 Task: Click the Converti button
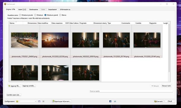(x=158, y=101)
